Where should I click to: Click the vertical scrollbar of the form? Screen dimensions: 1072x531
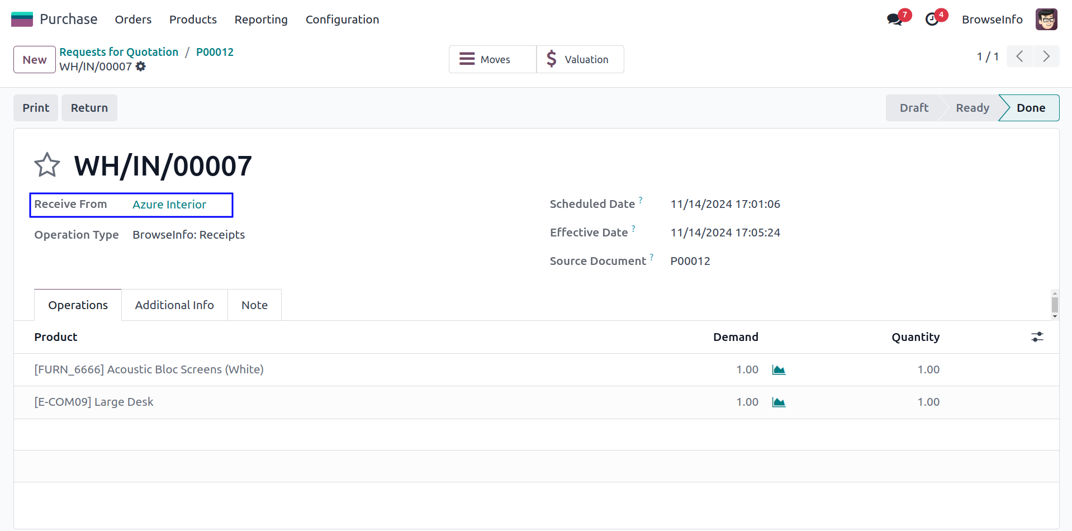click(1055, 305)
